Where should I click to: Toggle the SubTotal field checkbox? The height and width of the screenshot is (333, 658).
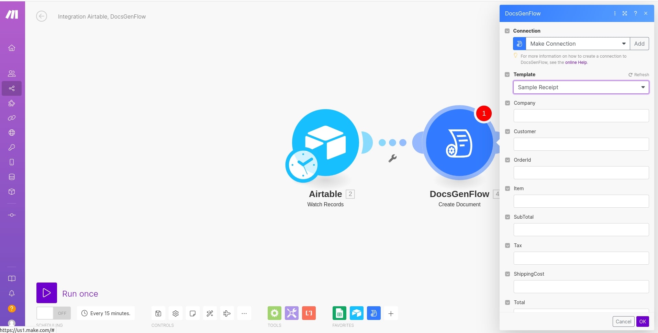(x=508, y=217)
